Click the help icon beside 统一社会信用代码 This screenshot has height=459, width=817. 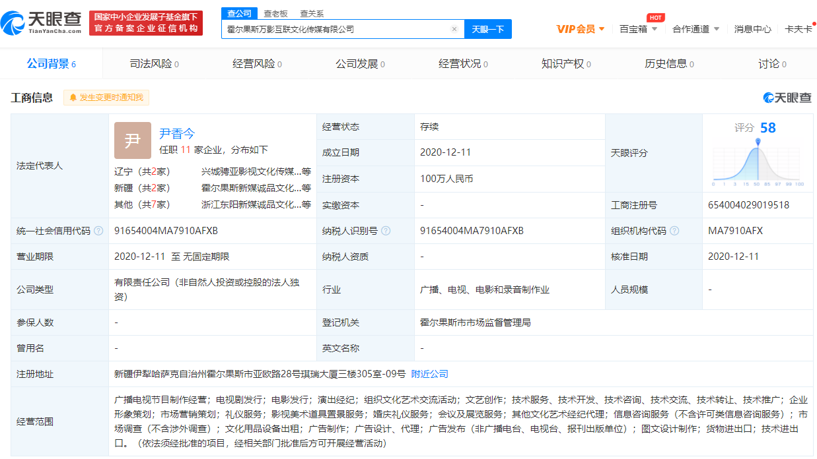(x=98, y=231)
